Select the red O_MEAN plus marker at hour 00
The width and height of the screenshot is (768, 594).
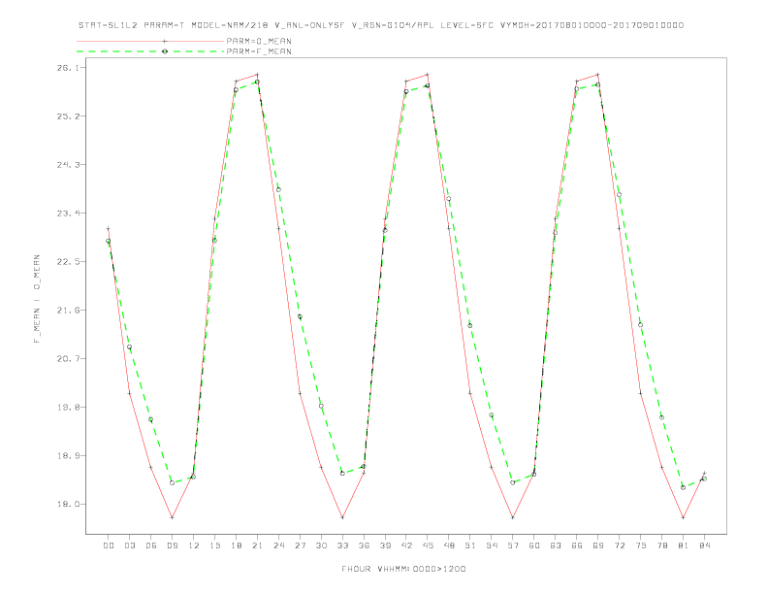pos(109,229)
